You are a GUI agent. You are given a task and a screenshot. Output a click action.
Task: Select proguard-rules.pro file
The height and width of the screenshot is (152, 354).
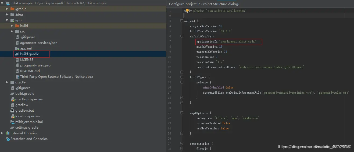(35, 65)
